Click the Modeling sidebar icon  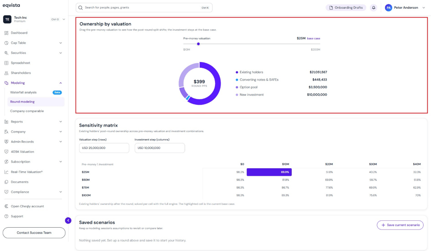pyautogui.click(x=6, y=83)
